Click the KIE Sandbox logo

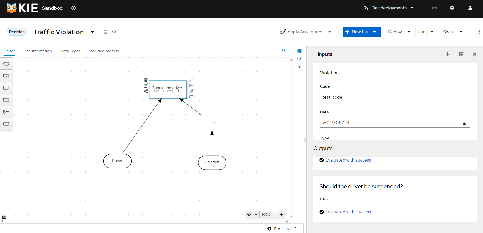[35, 8]
